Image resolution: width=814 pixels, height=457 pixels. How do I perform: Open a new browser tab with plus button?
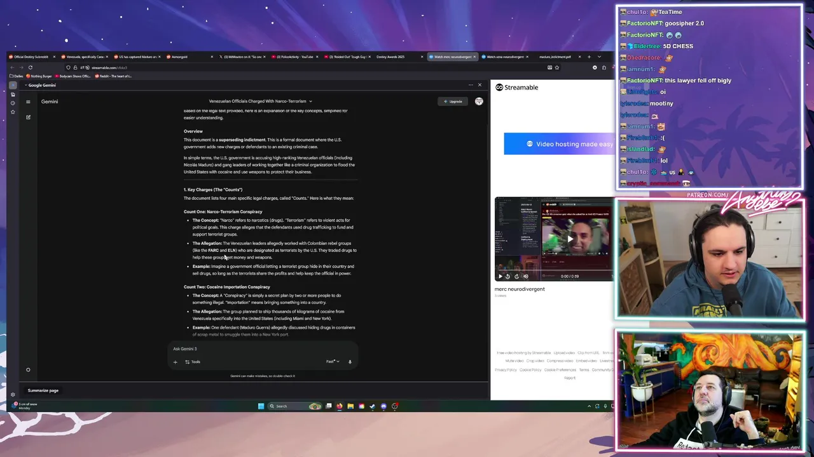(590, 57)
